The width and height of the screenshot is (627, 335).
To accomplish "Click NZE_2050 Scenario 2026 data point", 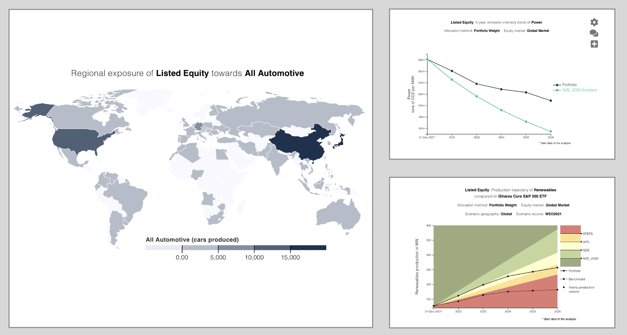I will tap(551, 131).
